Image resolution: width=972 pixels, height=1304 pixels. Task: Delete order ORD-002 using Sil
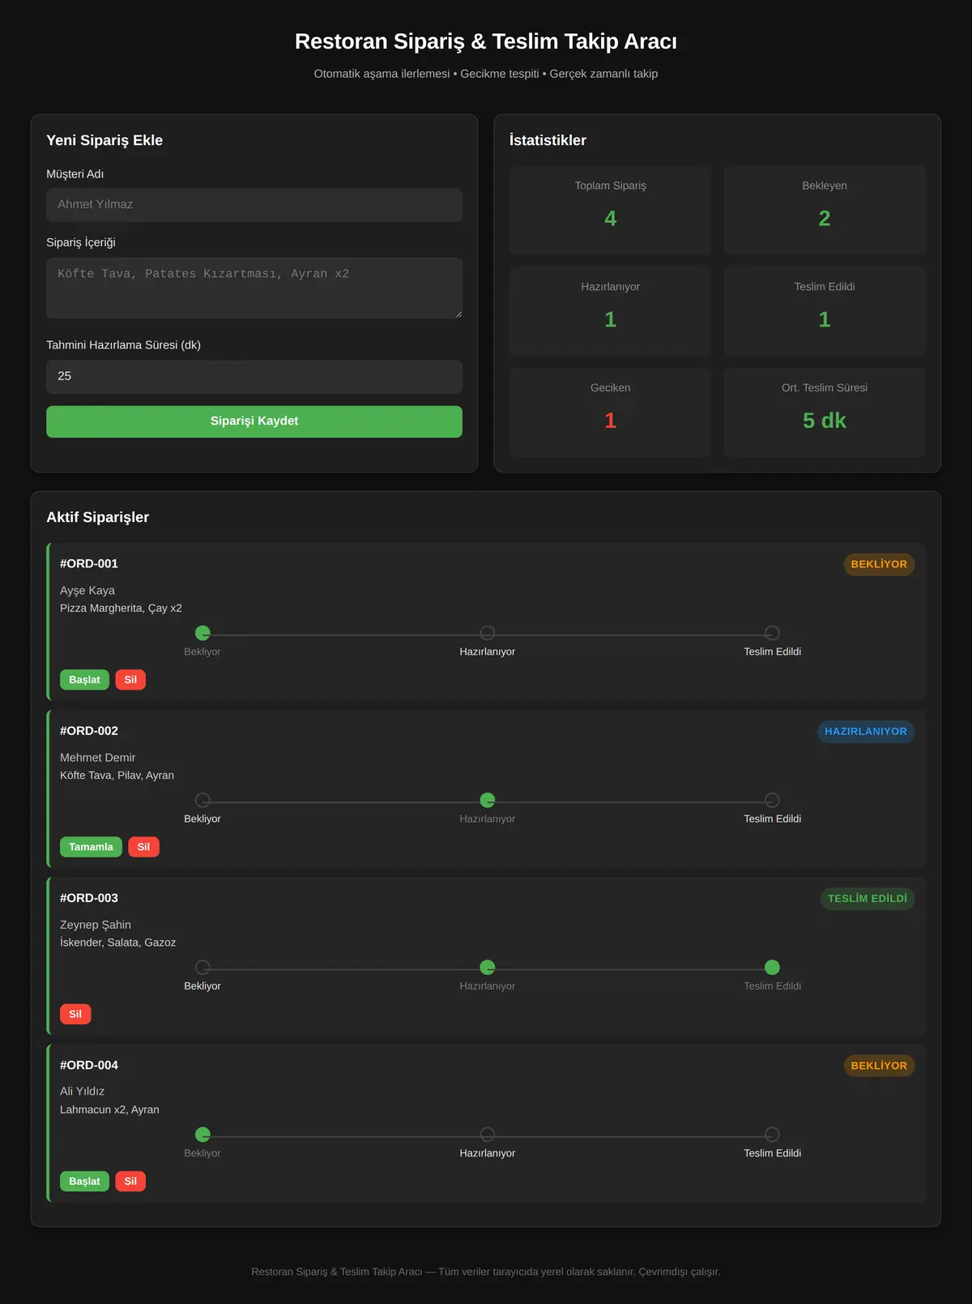pyautogui.click(x=143, y=847)
